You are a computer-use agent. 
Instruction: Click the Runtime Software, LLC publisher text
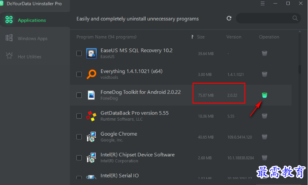[x=121, y=119]
